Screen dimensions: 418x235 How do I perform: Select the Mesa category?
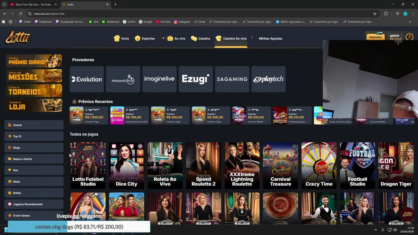point(34,181)
